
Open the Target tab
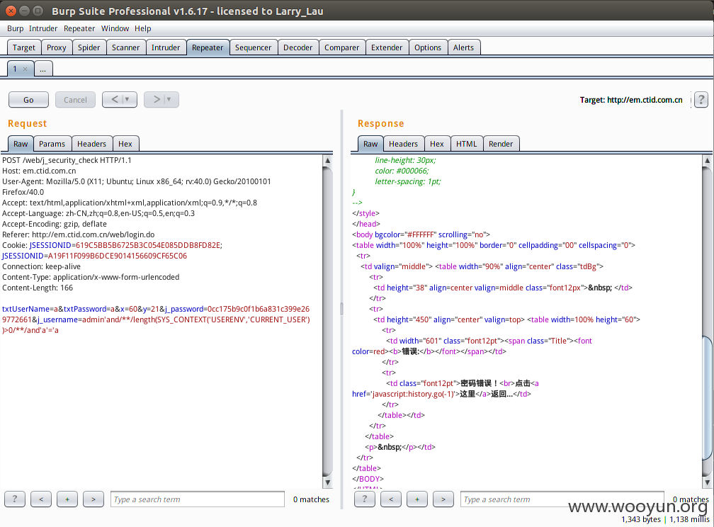coord(23,47)
